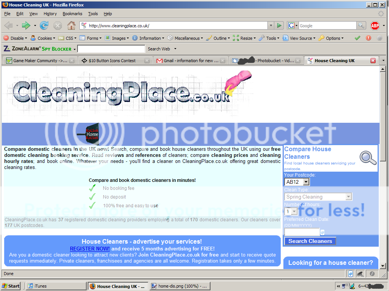Click the calendar icon beside the date field
The width and height of the screenshot is (389, 291).
tap(322, 232)
